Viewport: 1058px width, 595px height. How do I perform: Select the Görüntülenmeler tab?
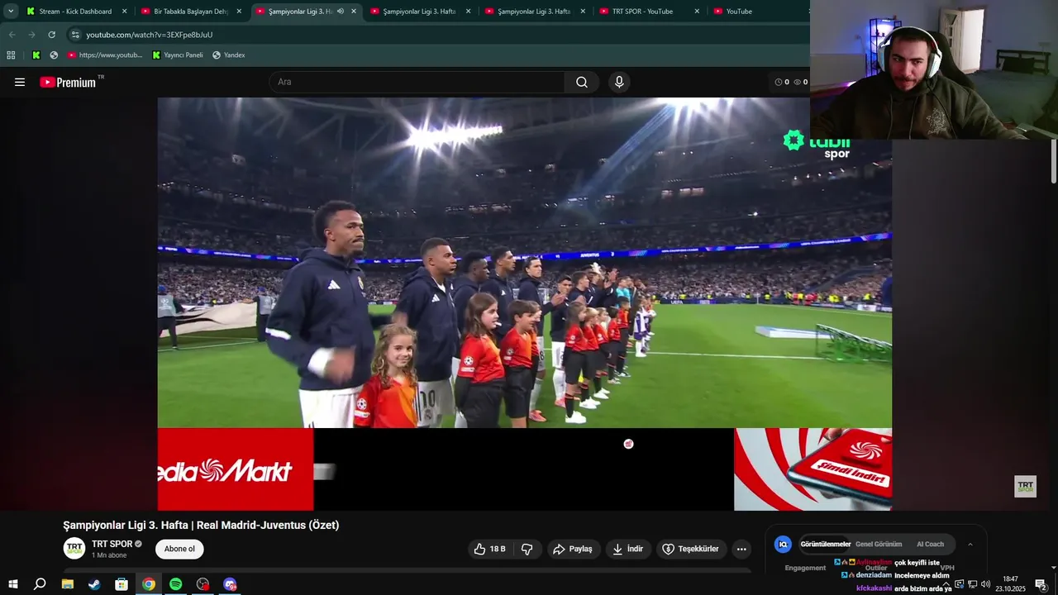[x=825, y=545]
